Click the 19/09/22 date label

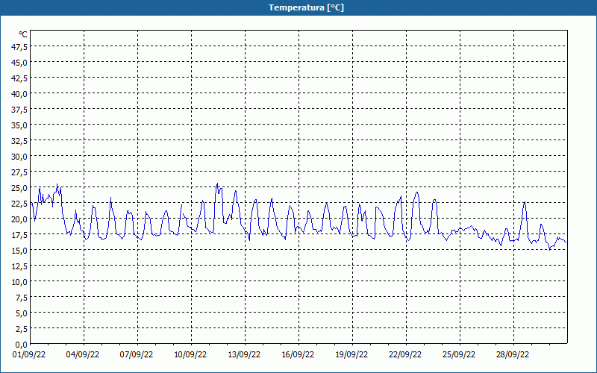click(351, 355)
